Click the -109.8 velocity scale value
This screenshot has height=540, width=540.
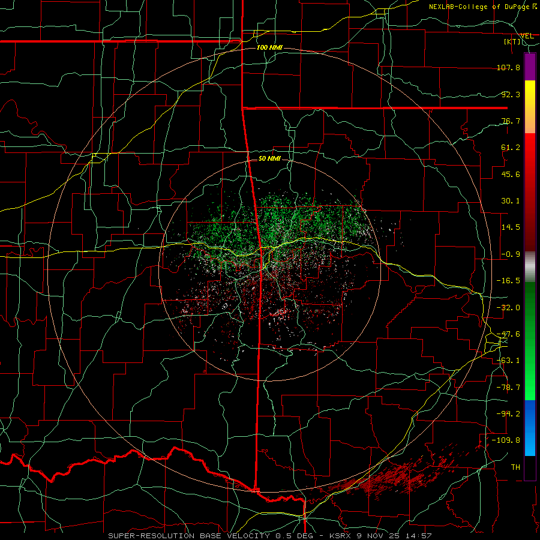(506, 440)
